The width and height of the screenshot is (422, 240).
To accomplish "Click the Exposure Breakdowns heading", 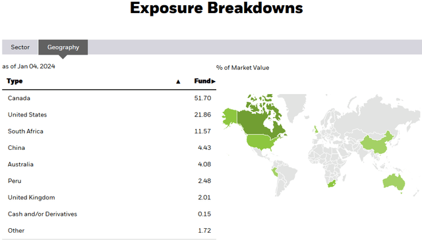I will click(x=216, y=8).
